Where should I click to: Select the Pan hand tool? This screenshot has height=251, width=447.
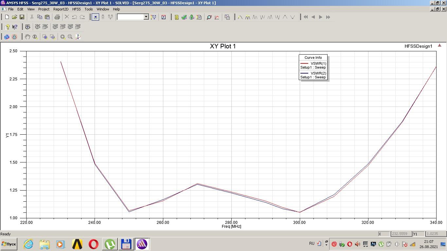point(27,37)
